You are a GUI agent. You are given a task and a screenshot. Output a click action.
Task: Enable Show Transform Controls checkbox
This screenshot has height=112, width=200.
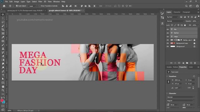point(39,6)
